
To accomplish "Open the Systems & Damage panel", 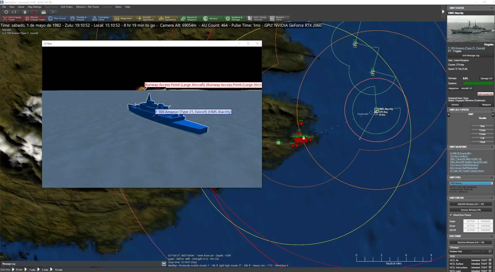I will 234,18.
